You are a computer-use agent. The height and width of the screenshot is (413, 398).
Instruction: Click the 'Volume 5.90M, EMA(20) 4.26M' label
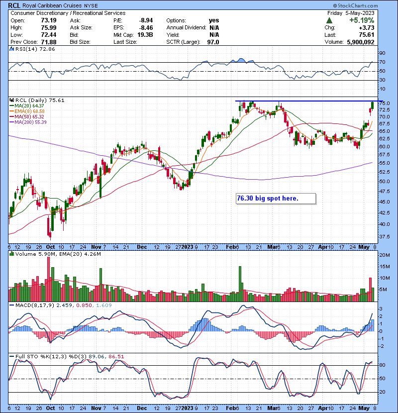pos(58,254)
